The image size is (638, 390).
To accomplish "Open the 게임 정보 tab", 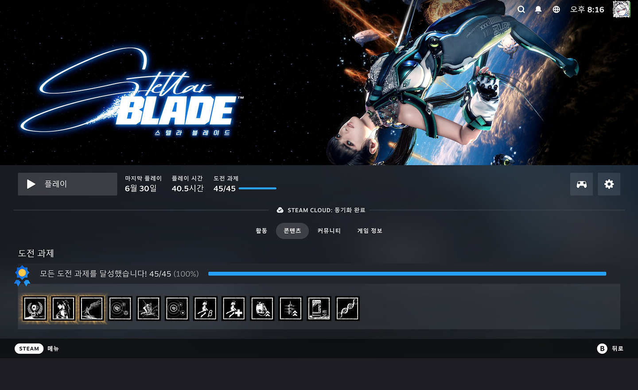I will tap(370, 231).
